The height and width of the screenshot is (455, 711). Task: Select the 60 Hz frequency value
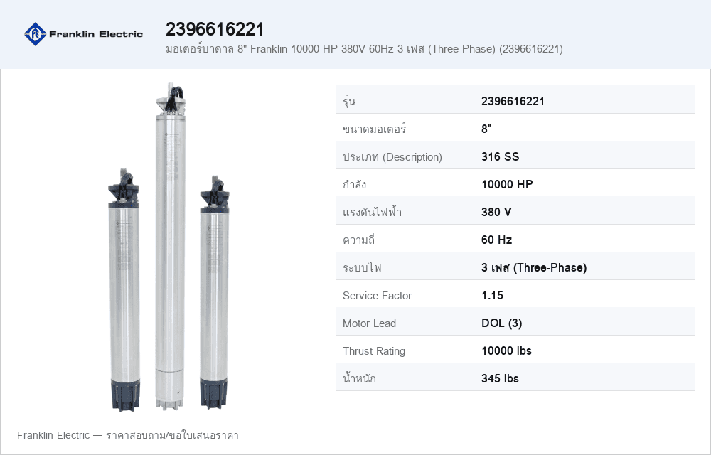(496, 240)
